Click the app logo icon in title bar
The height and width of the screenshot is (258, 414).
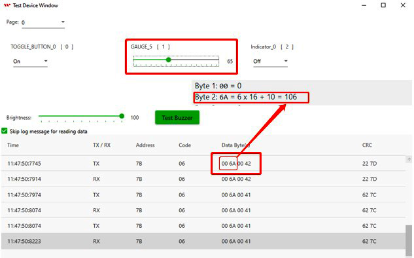[7, 5]
